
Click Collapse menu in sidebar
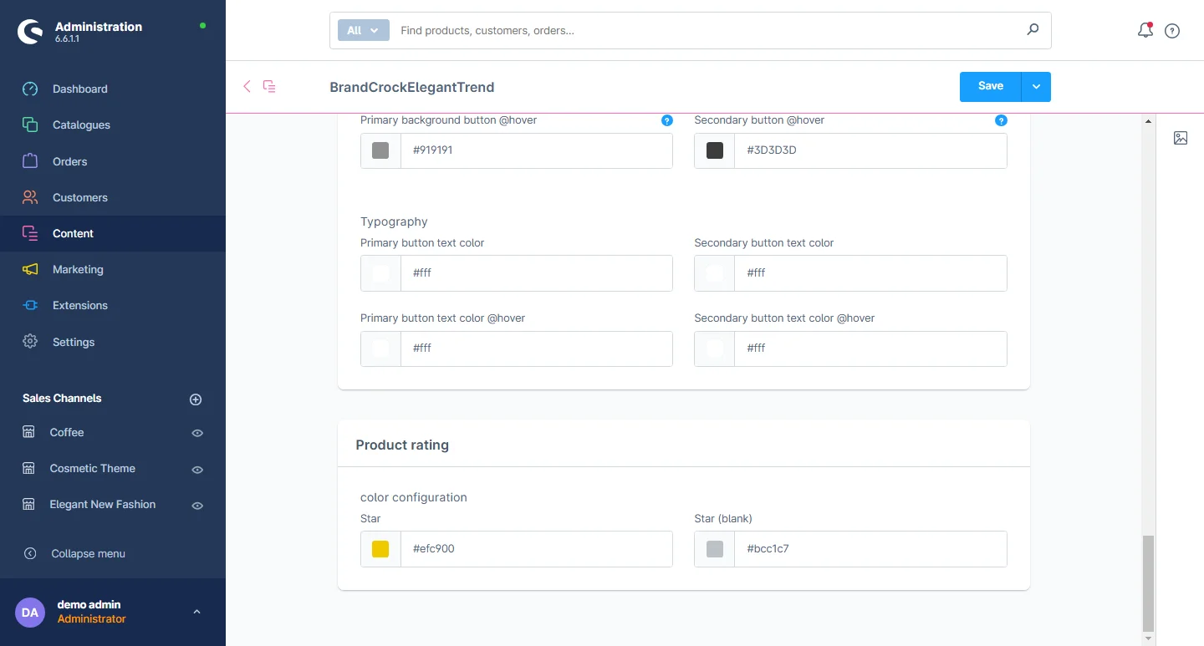[88, 553]
